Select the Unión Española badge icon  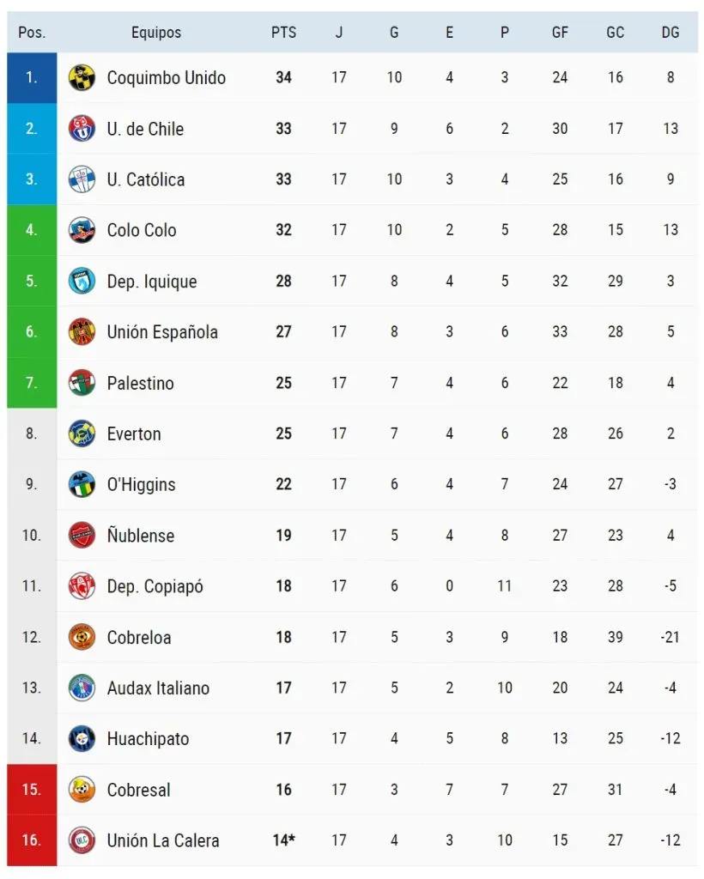pyautogui.click(x=82, y=332)
